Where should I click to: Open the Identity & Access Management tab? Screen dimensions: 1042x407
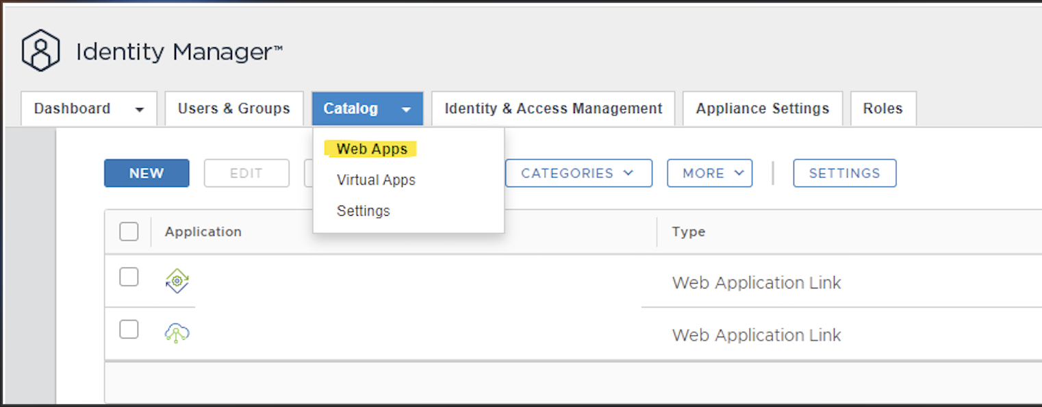click(x=553, y=108)
